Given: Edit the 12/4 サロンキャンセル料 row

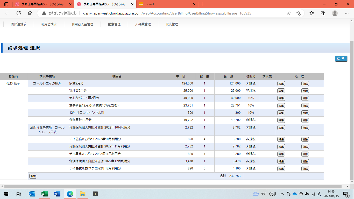Looking at the screenshot, I should point(281,113).
